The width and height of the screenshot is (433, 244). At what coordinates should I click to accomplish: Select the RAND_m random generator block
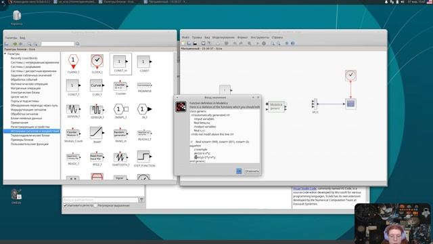(120, 135)
